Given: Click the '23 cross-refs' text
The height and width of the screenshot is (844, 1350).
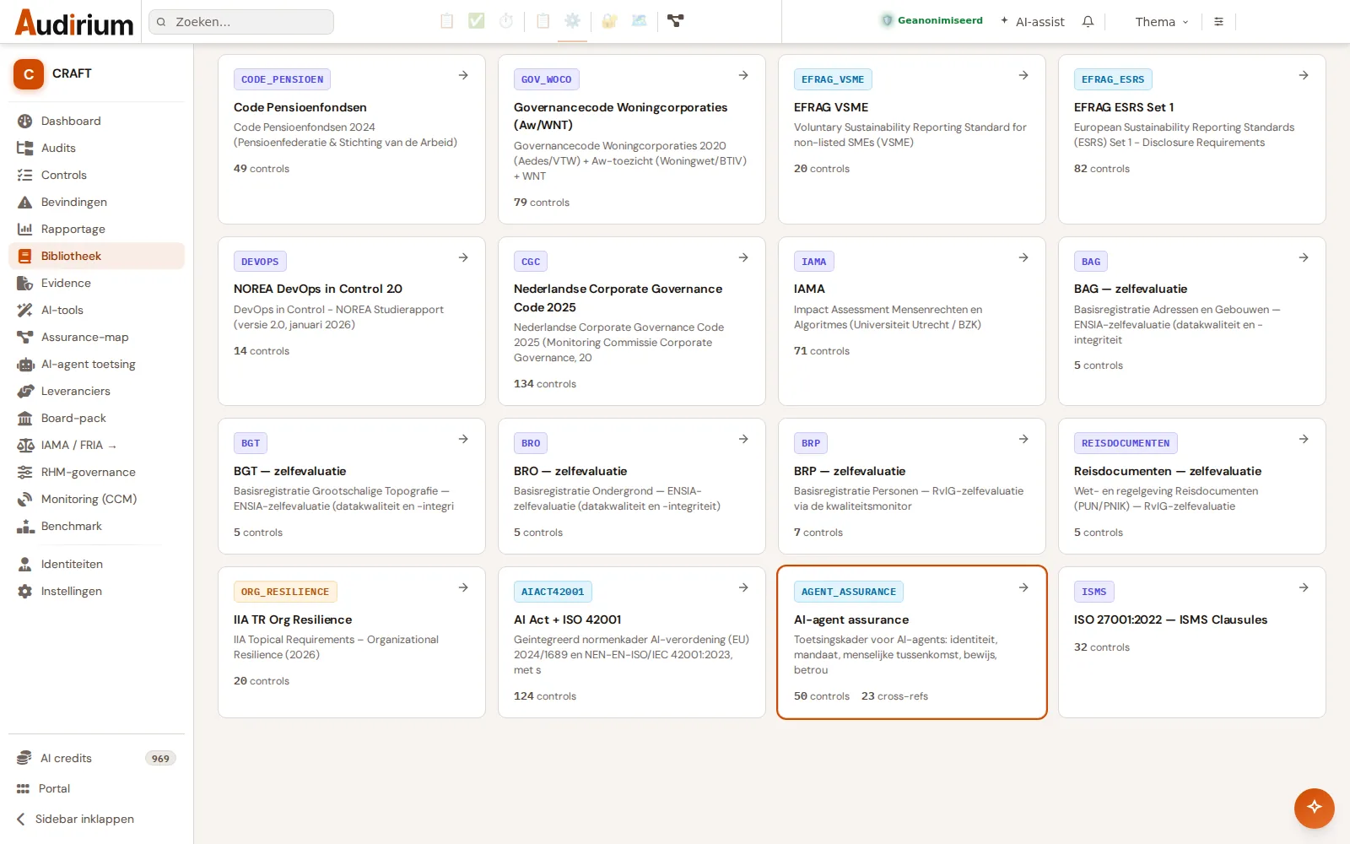Looking at the screenshot, I should pos(894,696).
